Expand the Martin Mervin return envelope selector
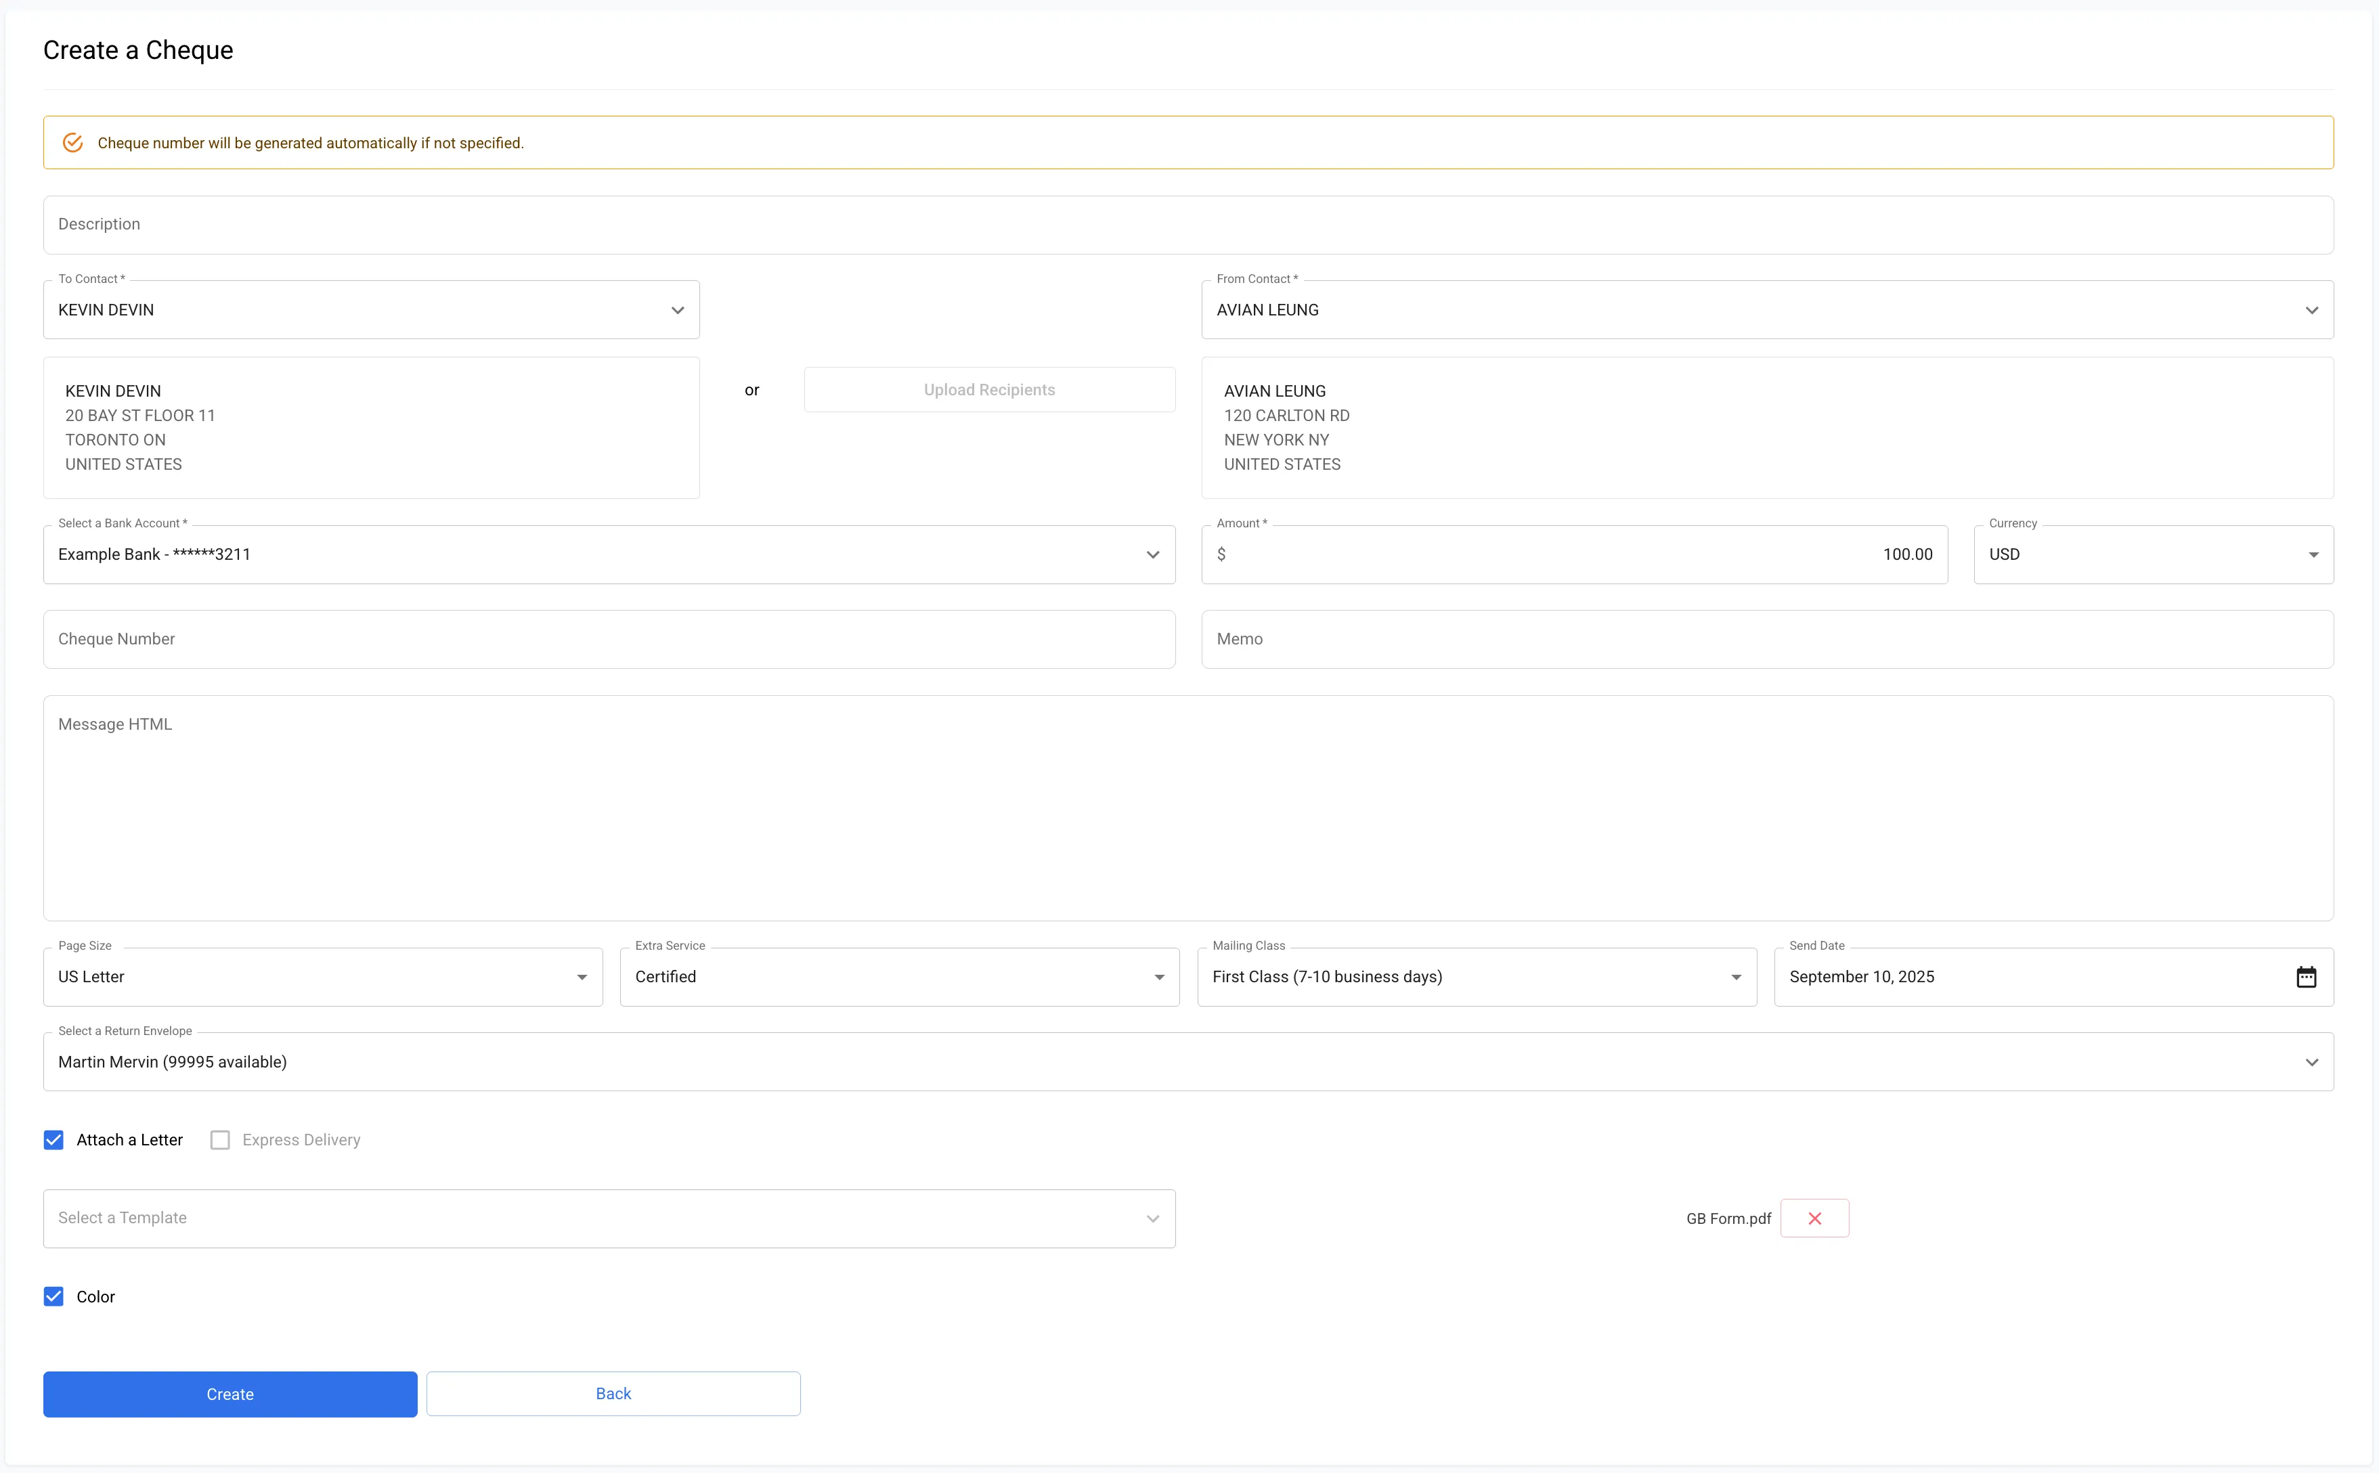The image size is (2379, 1473). pyautogui.click(x=2311, y=1062)
